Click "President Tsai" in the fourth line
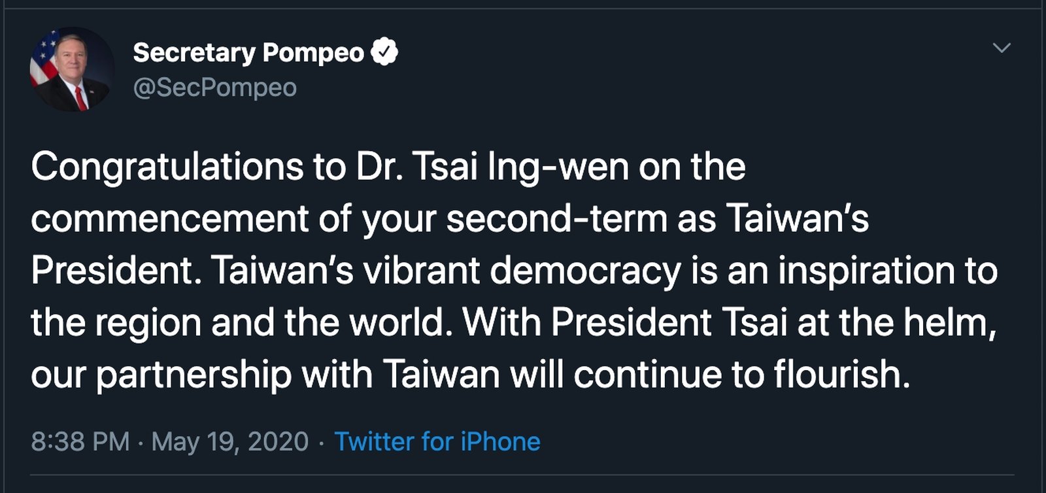The image size is (1046, 493). coord(668,322)
